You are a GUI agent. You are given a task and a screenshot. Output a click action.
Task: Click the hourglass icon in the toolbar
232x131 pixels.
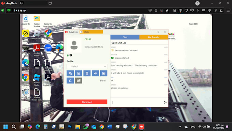click(x=156, y=10)
